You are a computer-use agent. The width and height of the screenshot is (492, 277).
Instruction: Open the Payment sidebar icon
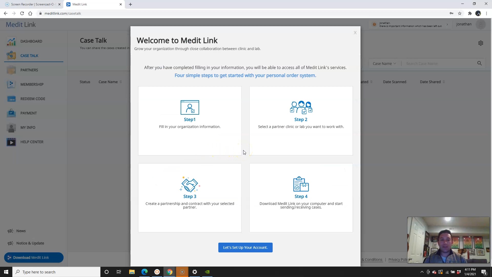(x=11, y=113)
